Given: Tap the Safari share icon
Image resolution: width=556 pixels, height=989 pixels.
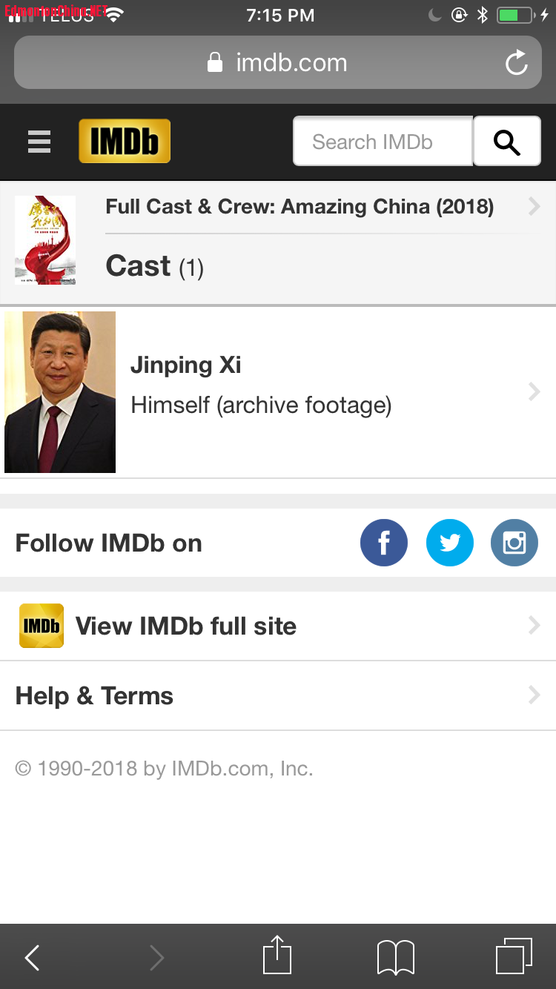Looking at the screenshot, I should click(x=277, y=956).
